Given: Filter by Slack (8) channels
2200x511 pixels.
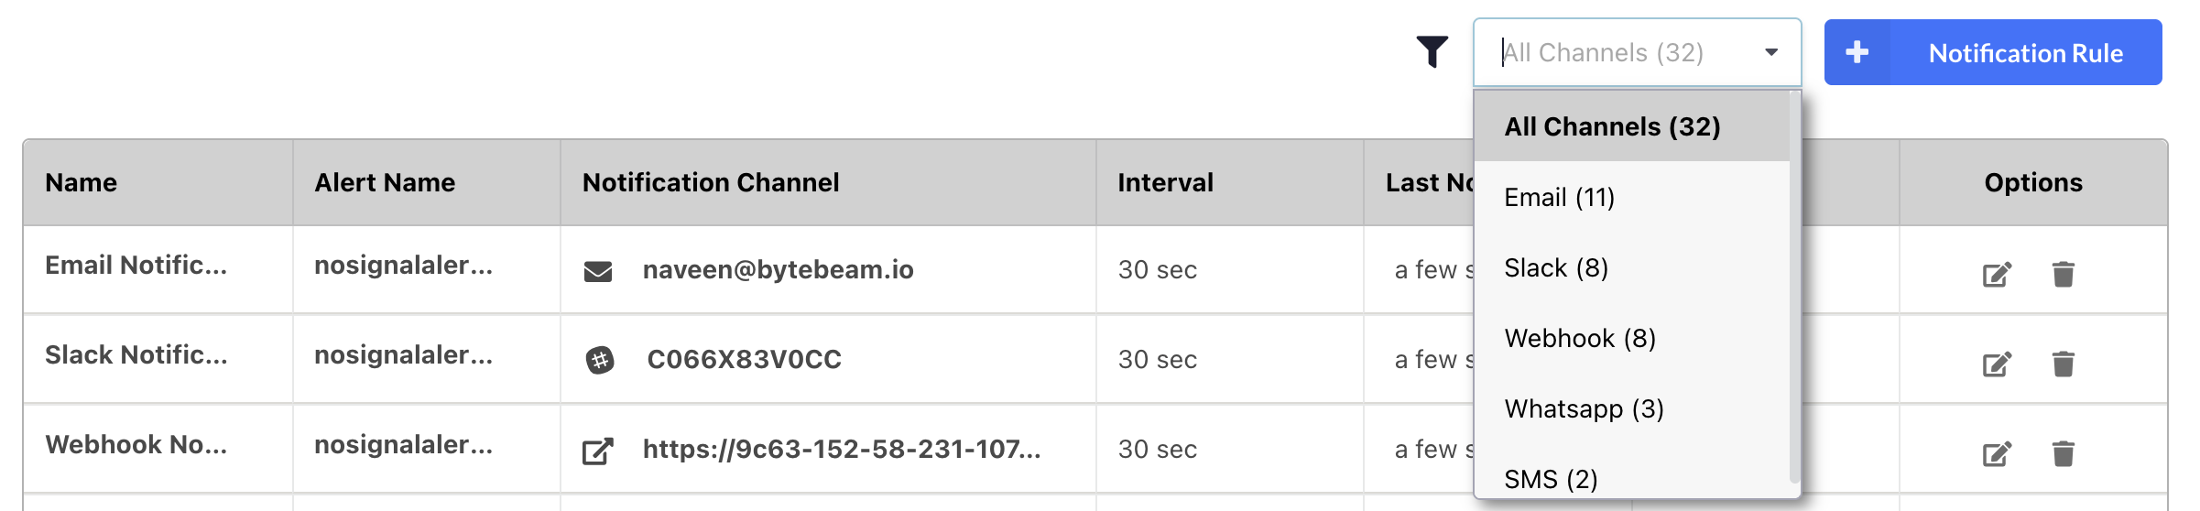Looking at the screenshot, I should pyautogui.click(x=1556, y=267).
